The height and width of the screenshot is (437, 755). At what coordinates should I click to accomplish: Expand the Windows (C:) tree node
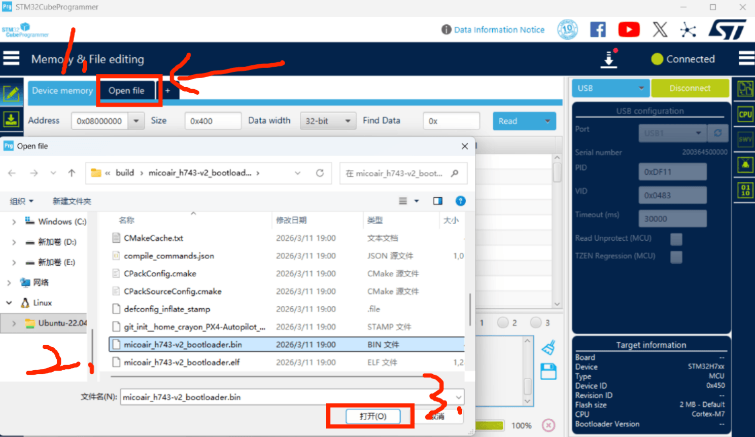[14, 222]
